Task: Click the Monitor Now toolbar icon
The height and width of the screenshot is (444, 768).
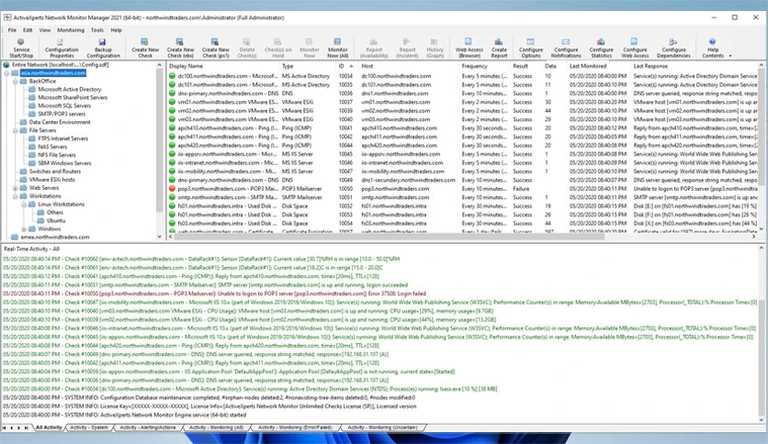Action: tap(309, 42)
